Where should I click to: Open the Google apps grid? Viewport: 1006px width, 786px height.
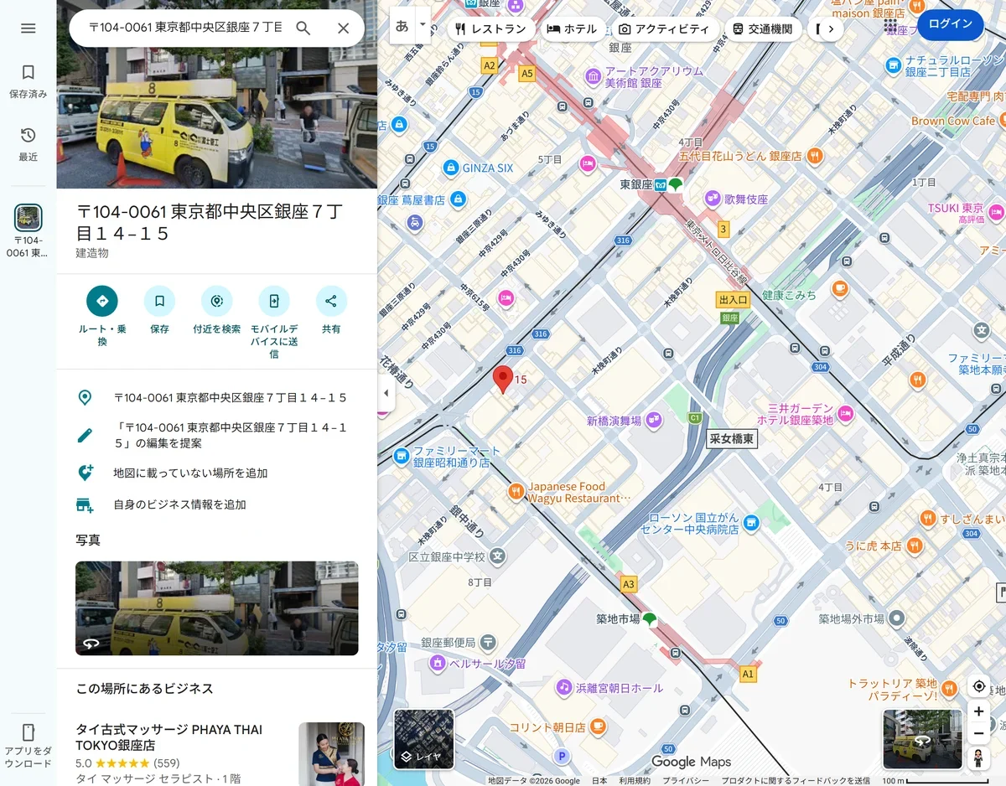pos(890,25)
